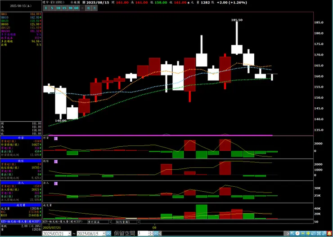Click the blue KEN strategy header in left panel
This screenshot has height=237, width=333.
(21, 221)
